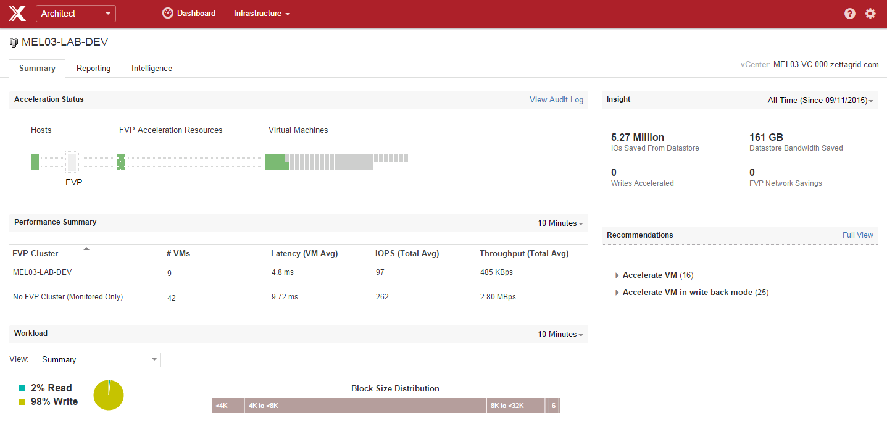This screenshot has width=887, height=426.
Task: Select the green Hosts block icon
Action: point(35,162)
